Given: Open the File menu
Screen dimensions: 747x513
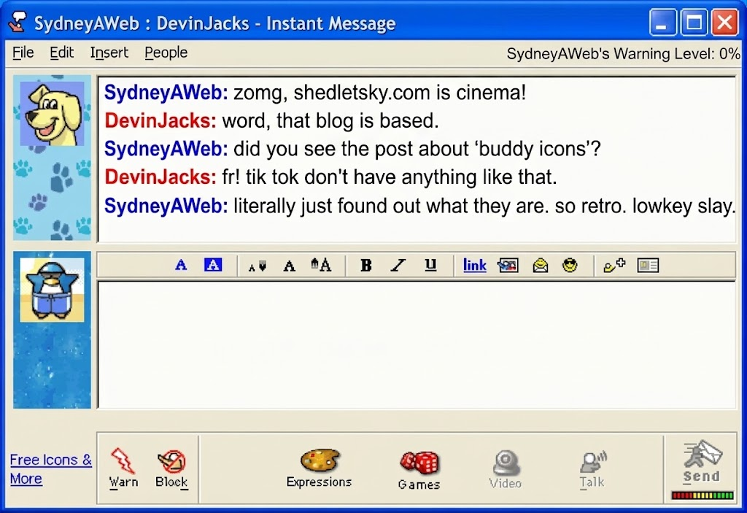Looking at the screenshot, I should coord(23,53).
